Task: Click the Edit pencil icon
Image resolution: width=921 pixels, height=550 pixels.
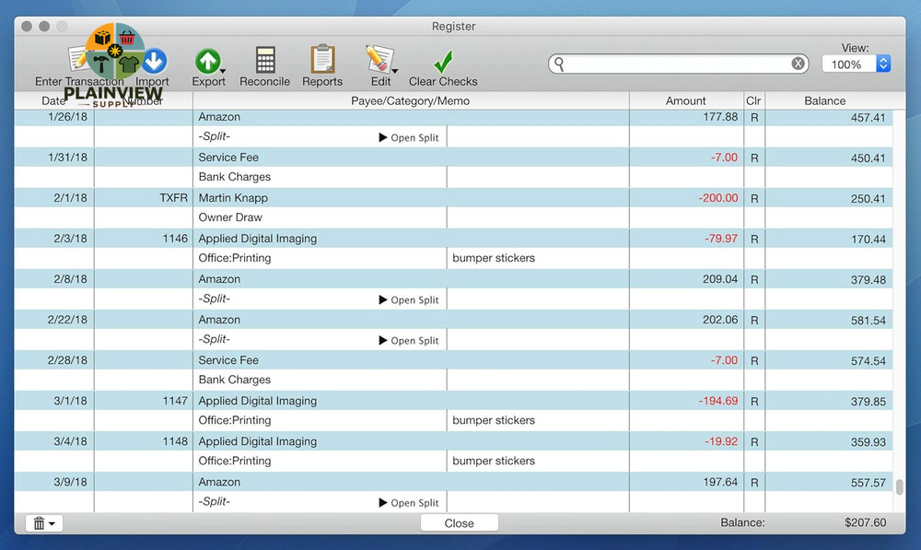Action: (379, 59)
